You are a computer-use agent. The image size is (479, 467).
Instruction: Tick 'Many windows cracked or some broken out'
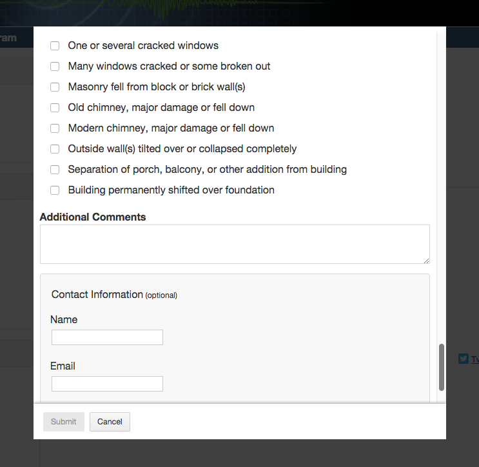(x=55, y=66)
